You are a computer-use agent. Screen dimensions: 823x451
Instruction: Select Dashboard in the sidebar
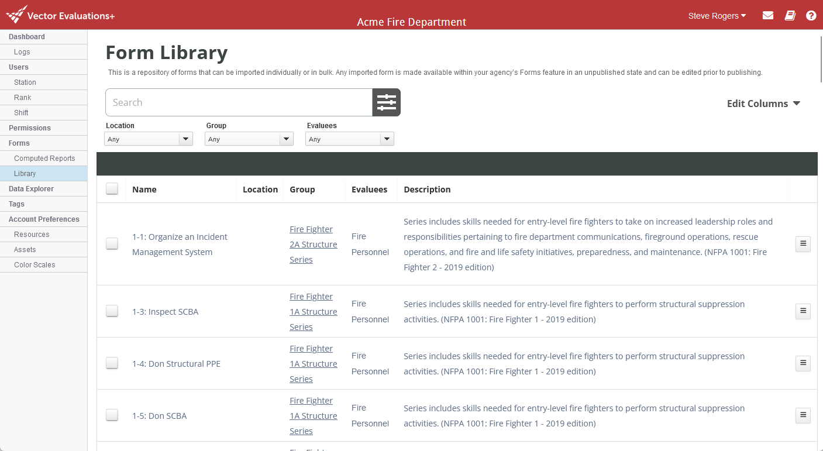27,36
